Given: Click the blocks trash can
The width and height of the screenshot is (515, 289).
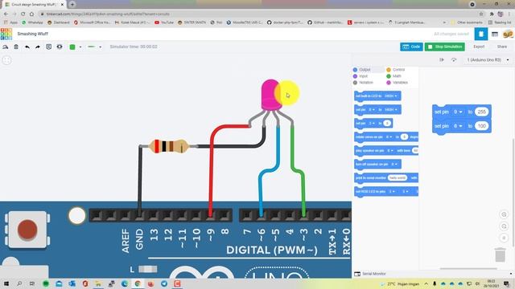Looking at the screenshot, I should 501,255.
